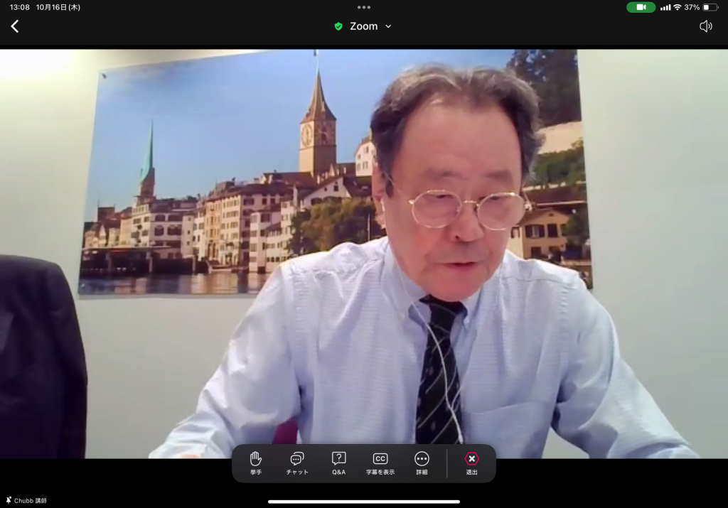The height and width of the screenshot is (508, 728).
Task: Open the チャット chat panel
Action: [x=297, y=463]
